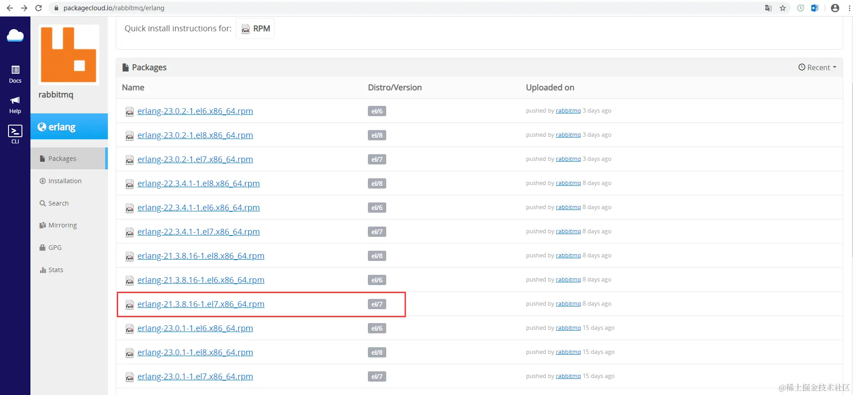Click the Distro/Version column header
This screenshot has width=853, height=395.
click(395, 88)
